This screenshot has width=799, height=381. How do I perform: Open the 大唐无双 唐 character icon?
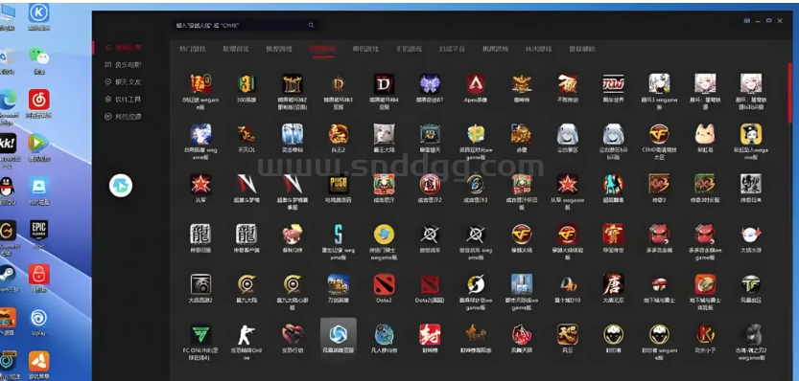pos(614,284)
